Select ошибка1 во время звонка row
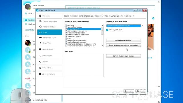 tap(83, 40)
